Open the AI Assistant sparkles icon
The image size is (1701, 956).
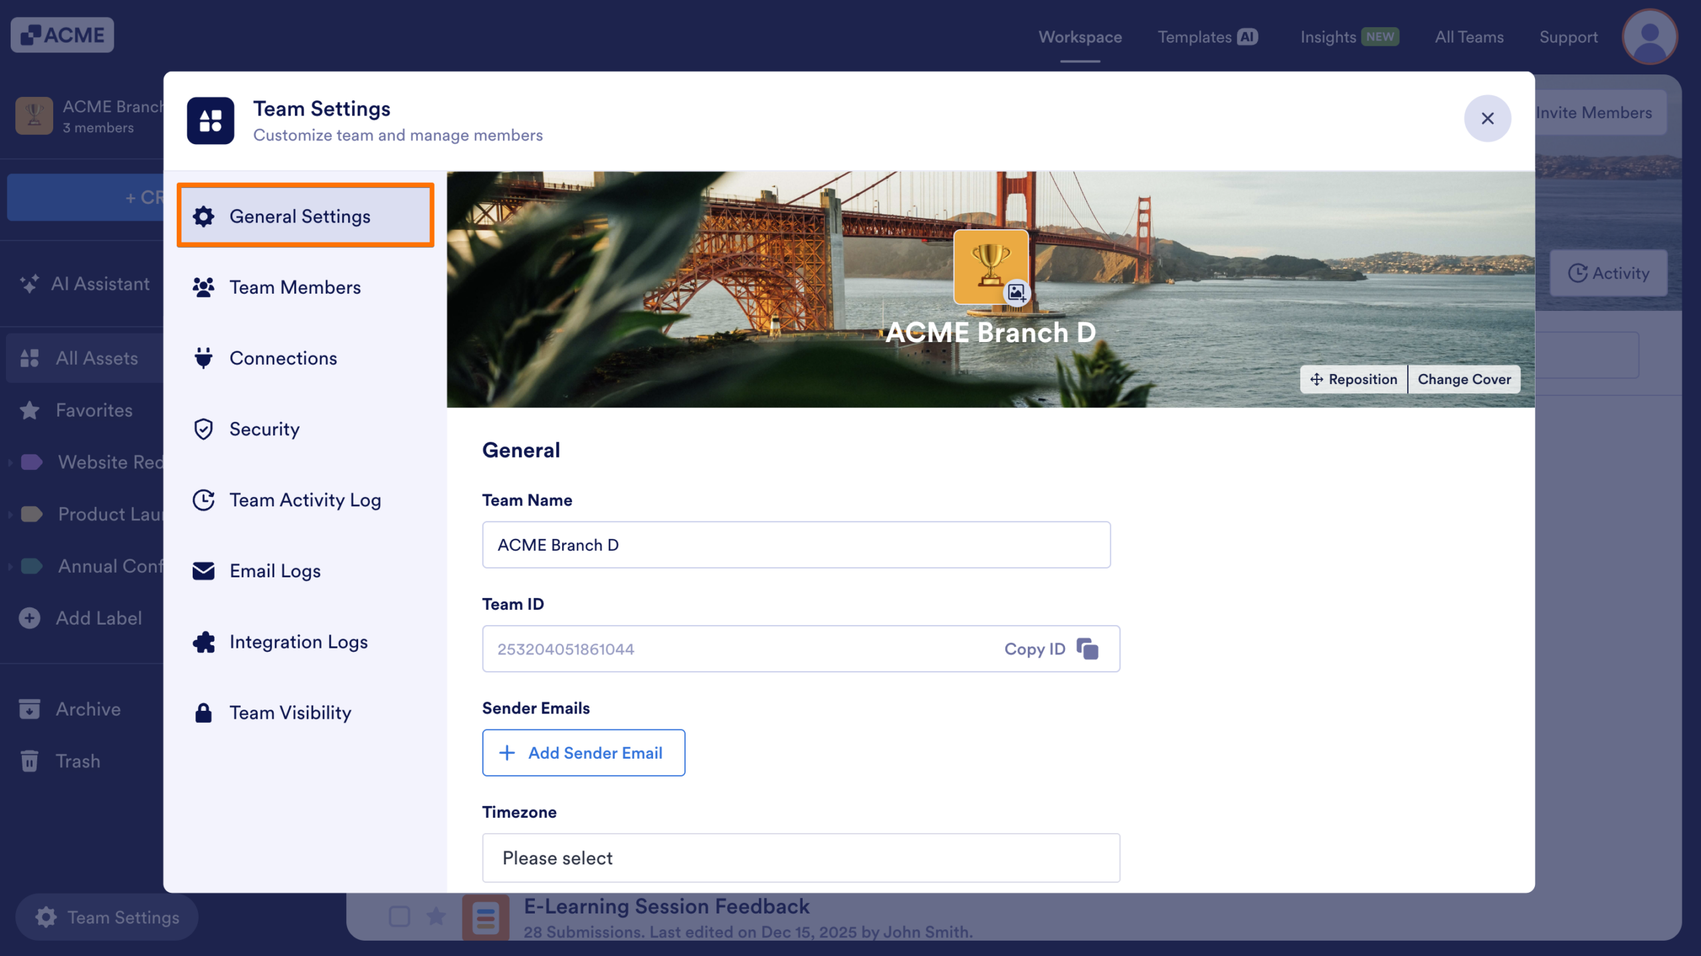click(x=29, y=284)
